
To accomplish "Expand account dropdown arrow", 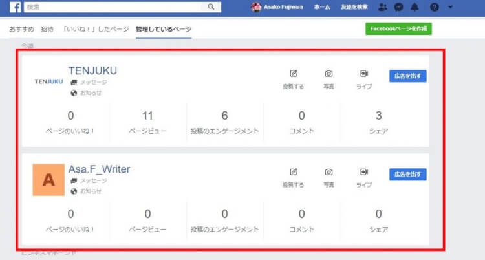I will tap(450, 7).
